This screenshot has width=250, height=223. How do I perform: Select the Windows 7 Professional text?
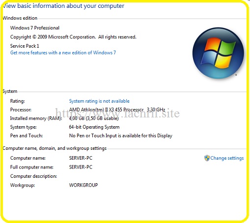click(x=35, y=28)
